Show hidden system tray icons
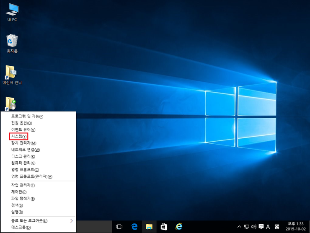The height and width of the screenshot is (233, 310). tap(239, 227)
